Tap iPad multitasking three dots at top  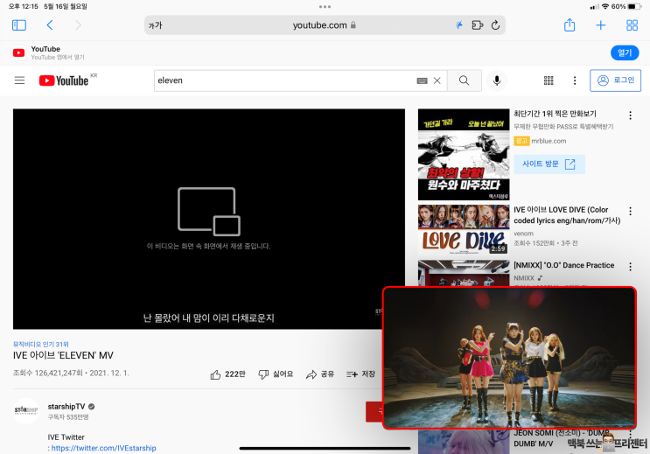click(325, 7)
